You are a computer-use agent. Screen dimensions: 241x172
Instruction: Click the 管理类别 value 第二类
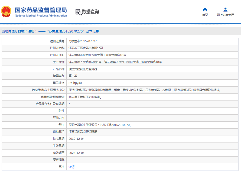coord(73,76)
